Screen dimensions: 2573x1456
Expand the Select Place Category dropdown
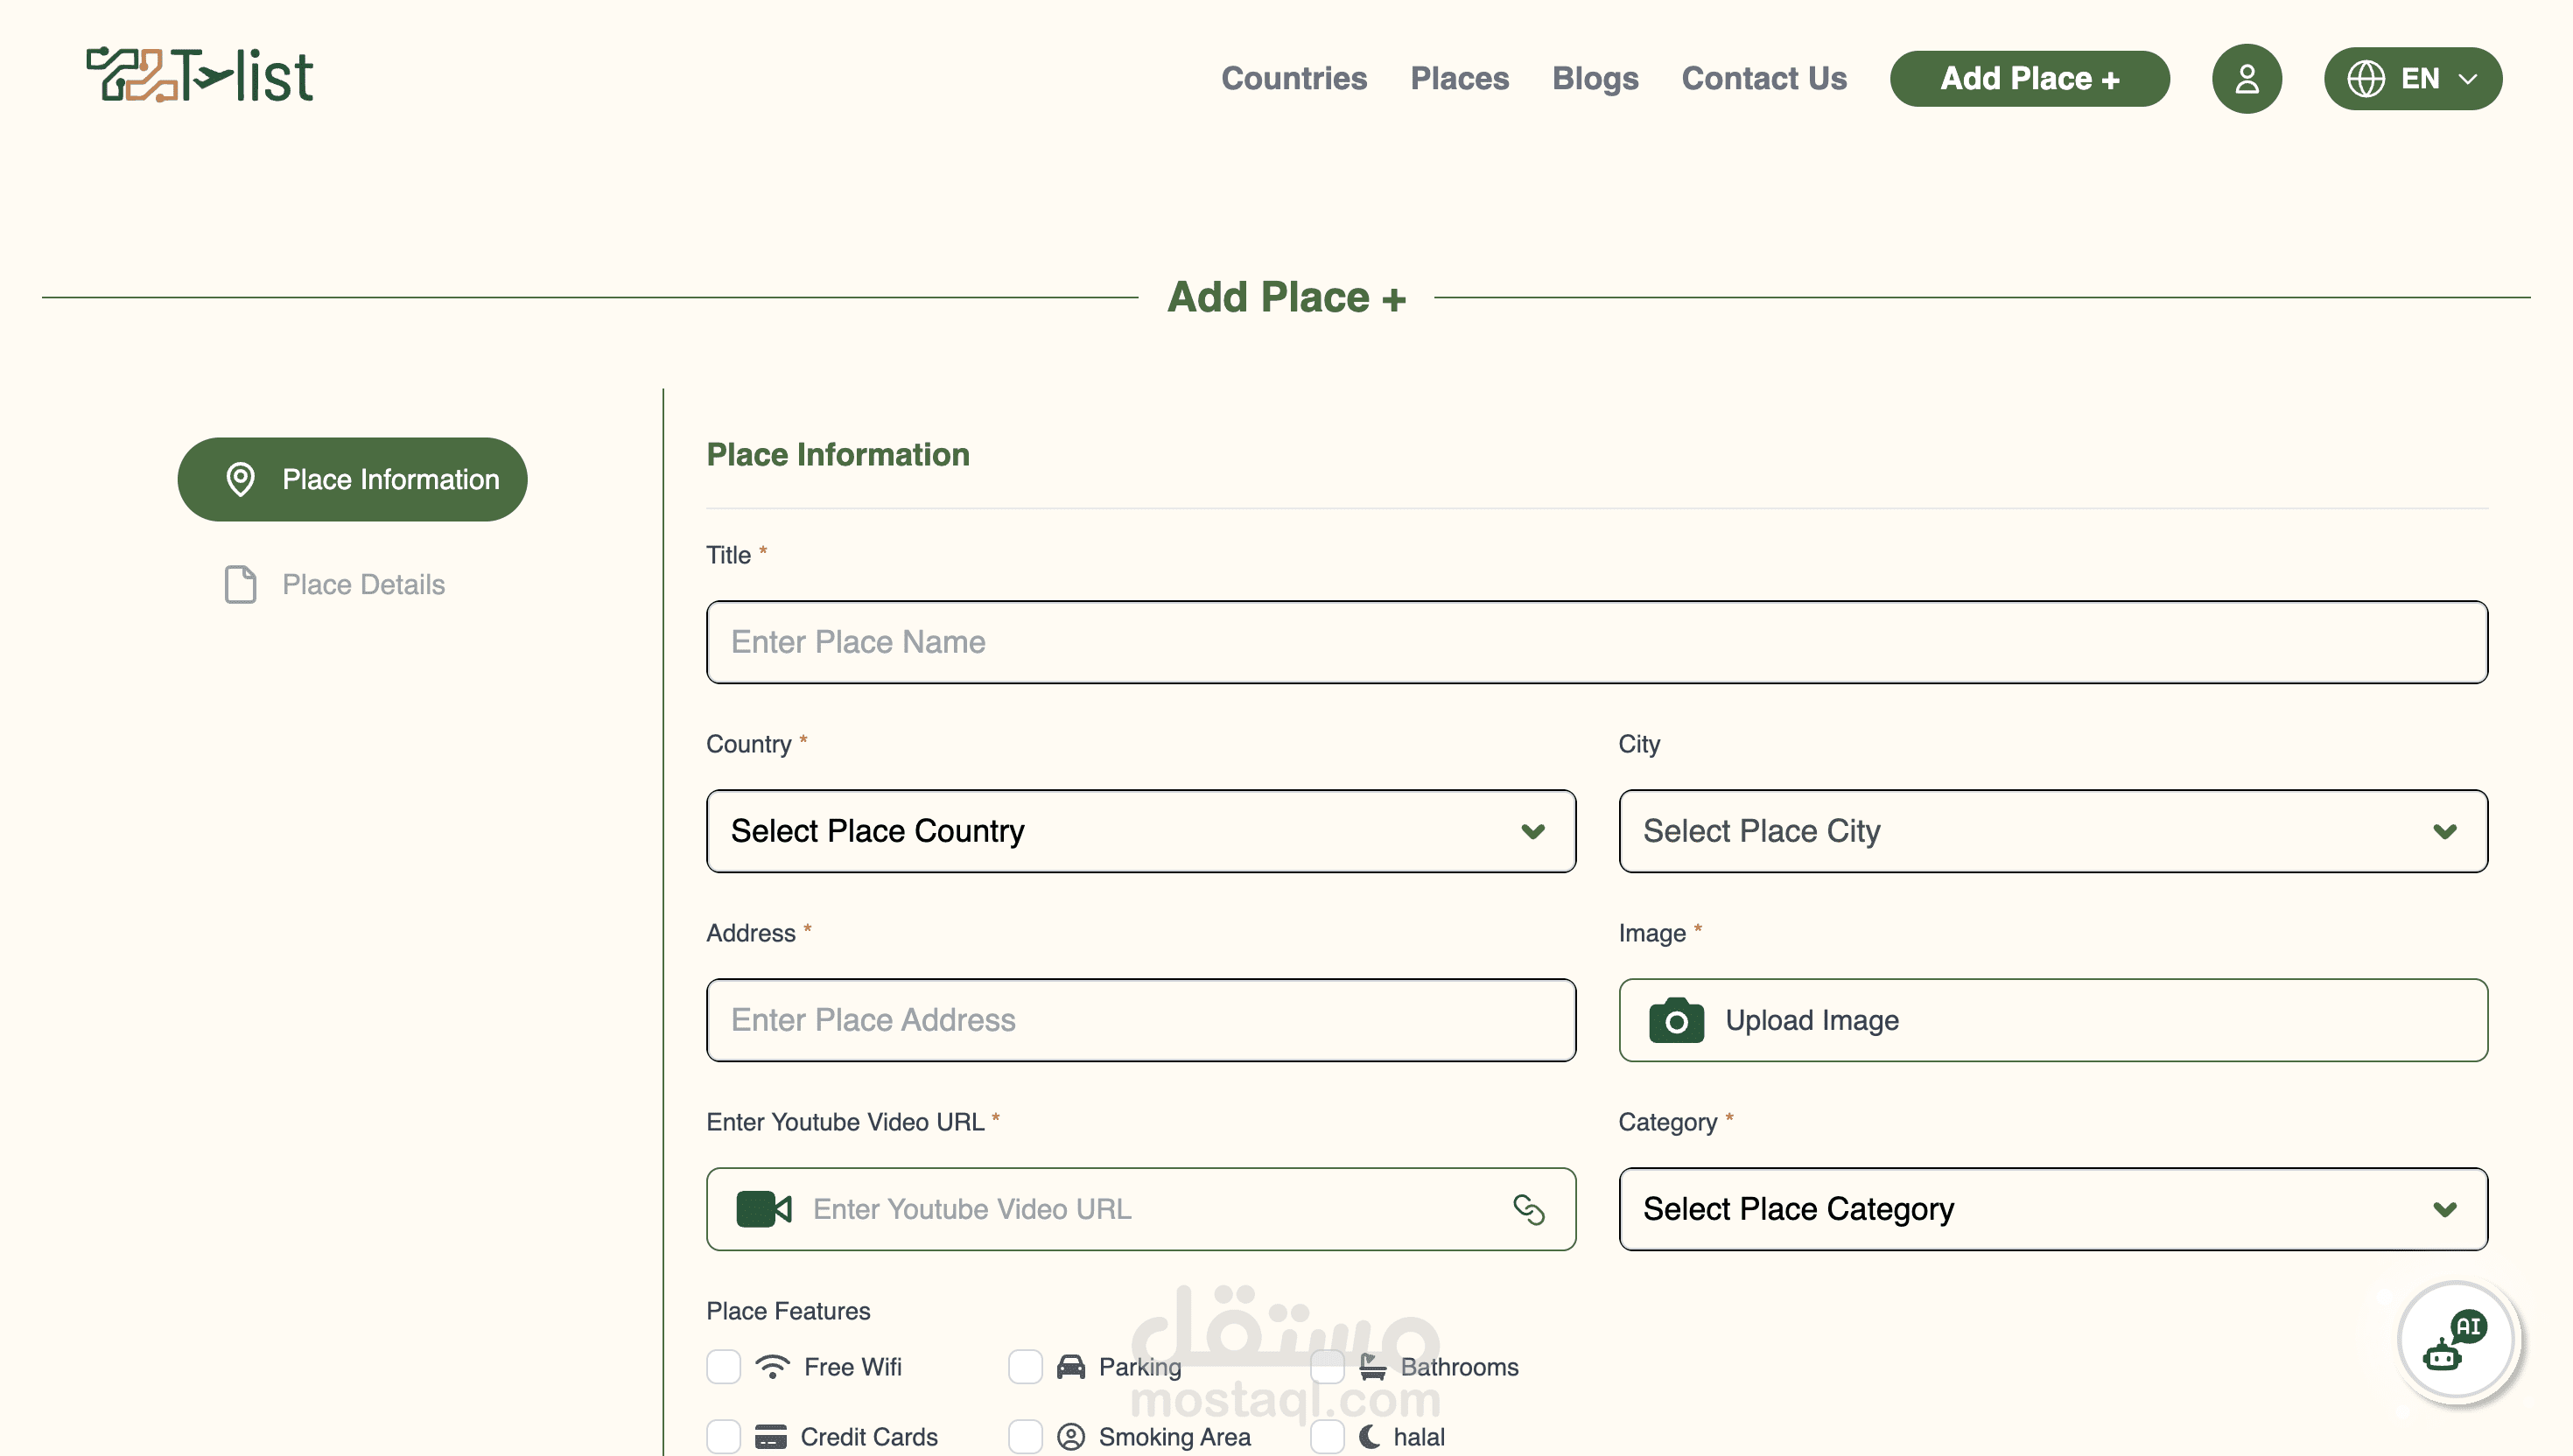point(2052,1209)
